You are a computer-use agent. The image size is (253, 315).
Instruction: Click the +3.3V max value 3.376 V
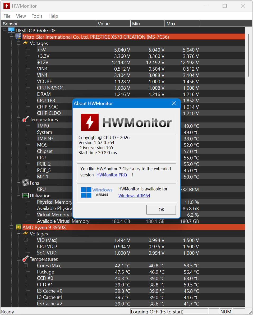click(x=191, y=56)
